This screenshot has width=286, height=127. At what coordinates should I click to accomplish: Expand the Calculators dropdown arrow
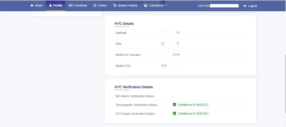pos(166,5)
